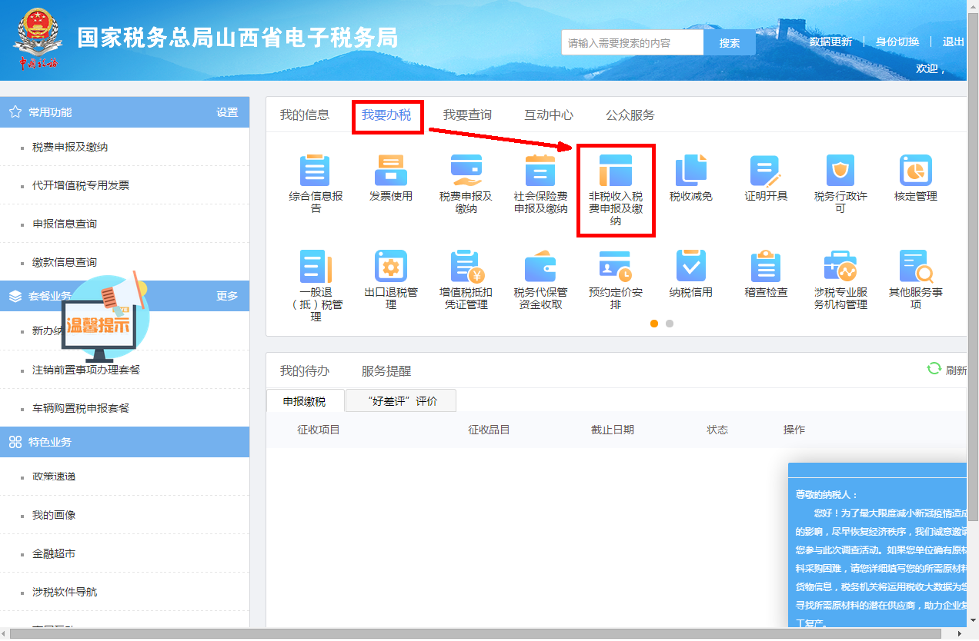Click the 征收项目 column header
This screenshot has width=979, height=641.
[x=319, y=430]
